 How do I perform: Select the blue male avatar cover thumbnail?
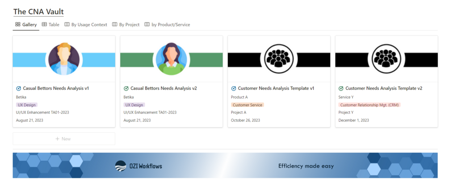(64, 58)
